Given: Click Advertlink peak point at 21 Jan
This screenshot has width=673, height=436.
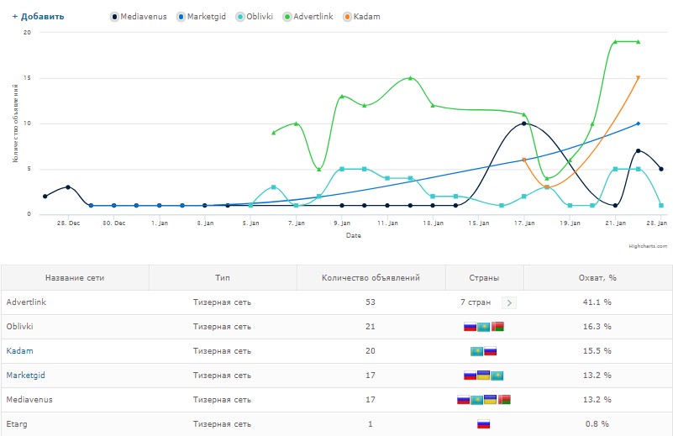Looking at the screenshot, I should point(615,42).
